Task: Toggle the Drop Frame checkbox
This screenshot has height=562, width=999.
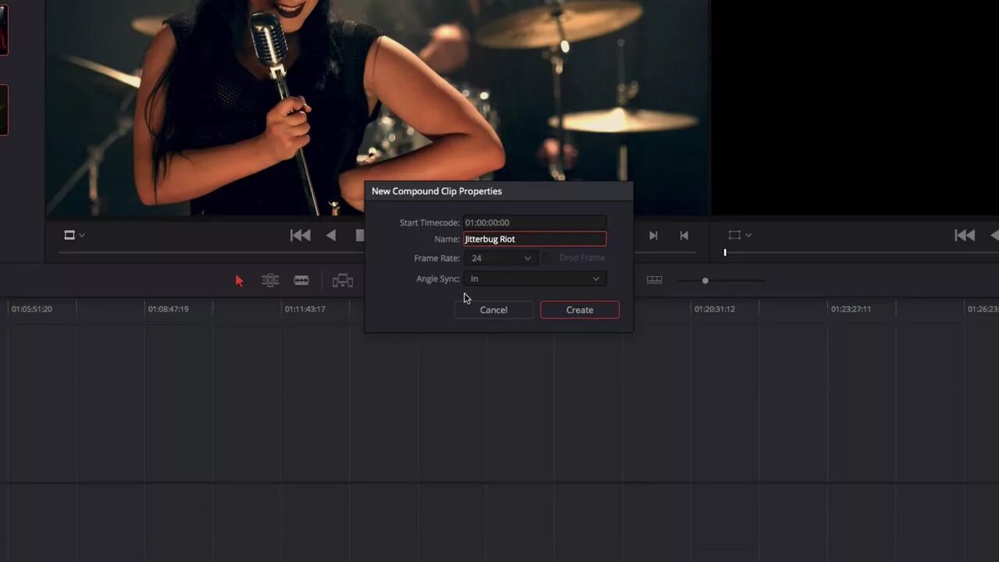Action: pyautogui.click(x=549, y=258)
